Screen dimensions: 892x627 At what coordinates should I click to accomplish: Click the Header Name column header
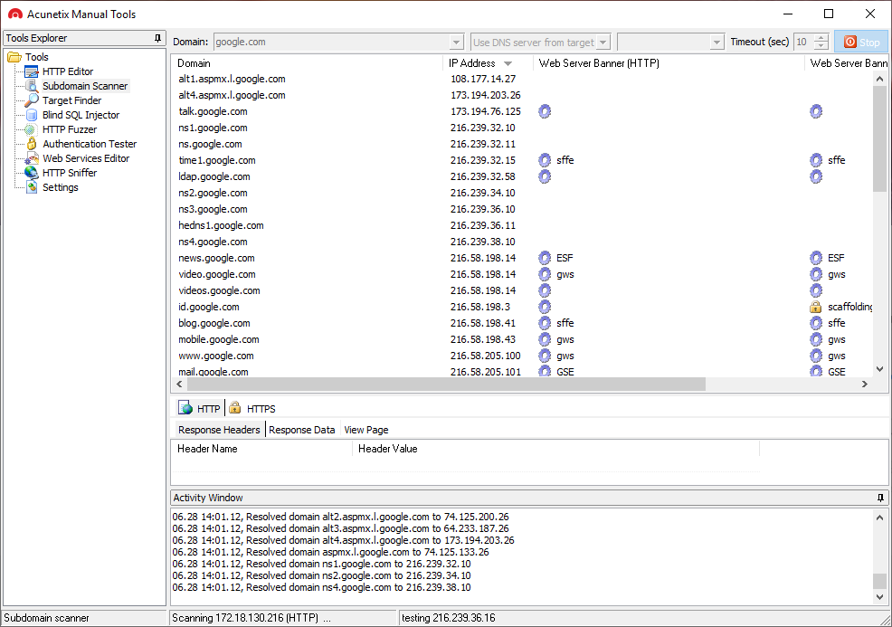[261, 449]
